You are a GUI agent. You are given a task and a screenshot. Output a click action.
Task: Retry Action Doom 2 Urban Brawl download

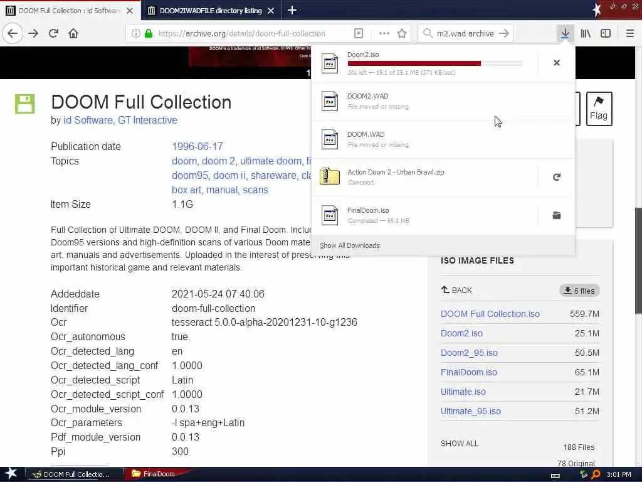(x=557, y=177)
